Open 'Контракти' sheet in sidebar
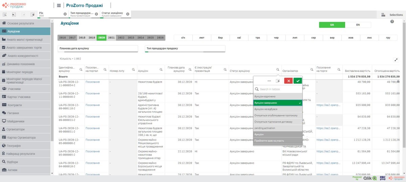 15,105
